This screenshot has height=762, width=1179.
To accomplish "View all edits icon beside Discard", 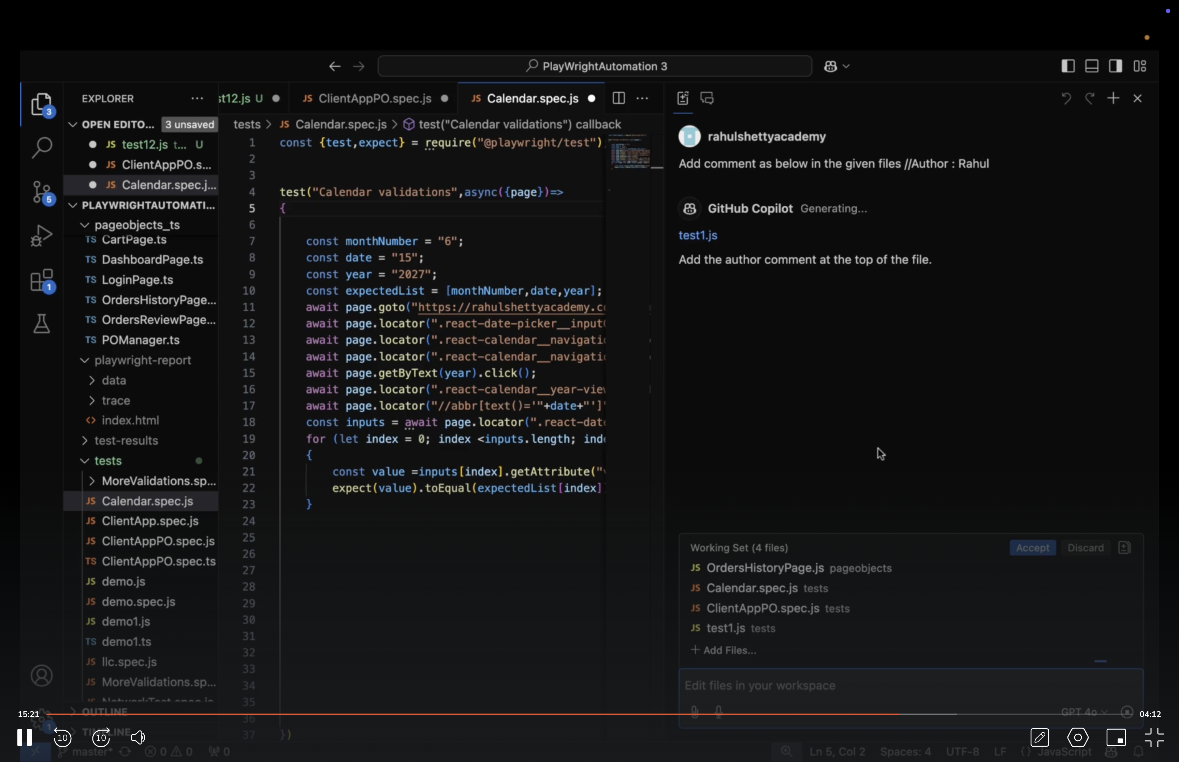I will (1124, 548).
